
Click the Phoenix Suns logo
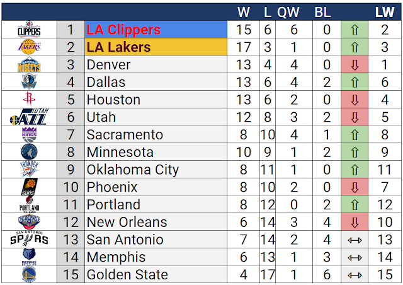click(28, 187)
